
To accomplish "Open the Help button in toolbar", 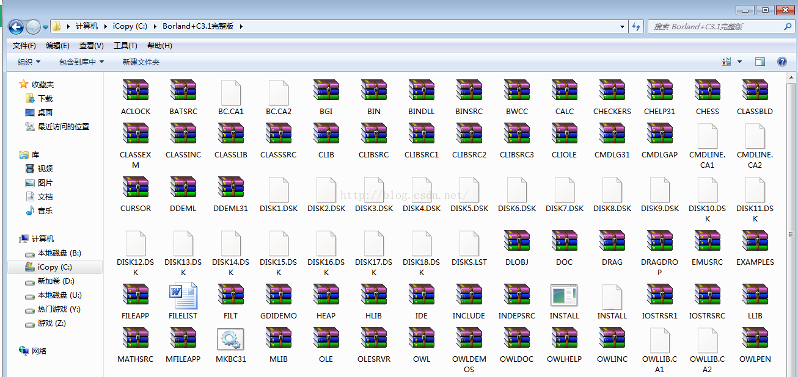I will click(782, 62).
